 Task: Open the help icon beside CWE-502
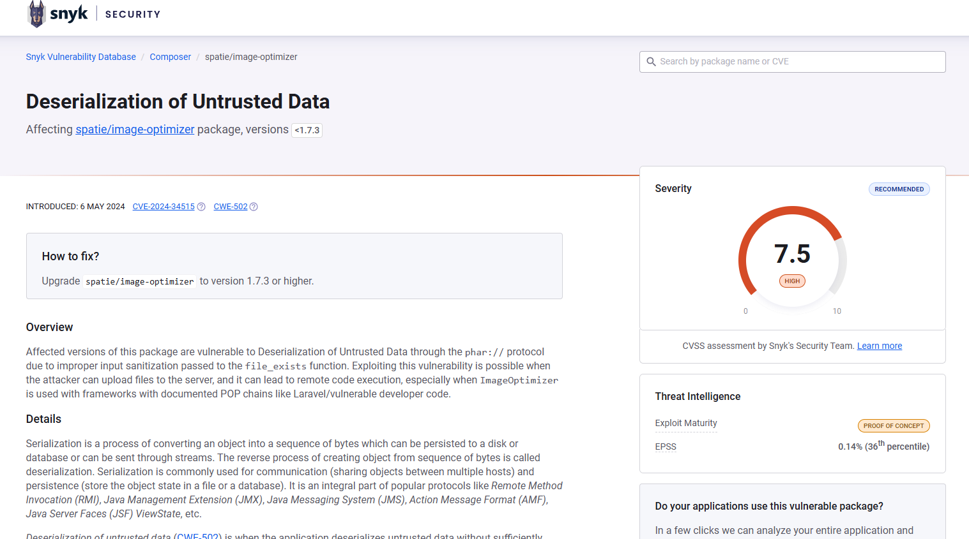(254, 207)
